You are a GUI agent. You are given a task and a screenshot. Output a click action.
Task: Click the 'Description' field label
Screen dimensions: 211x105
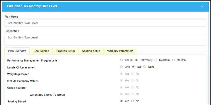(12, 31)
